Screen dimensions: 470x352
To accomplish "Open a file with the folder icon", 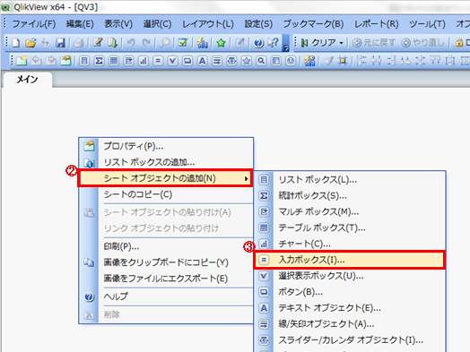I will coord(30,43).
